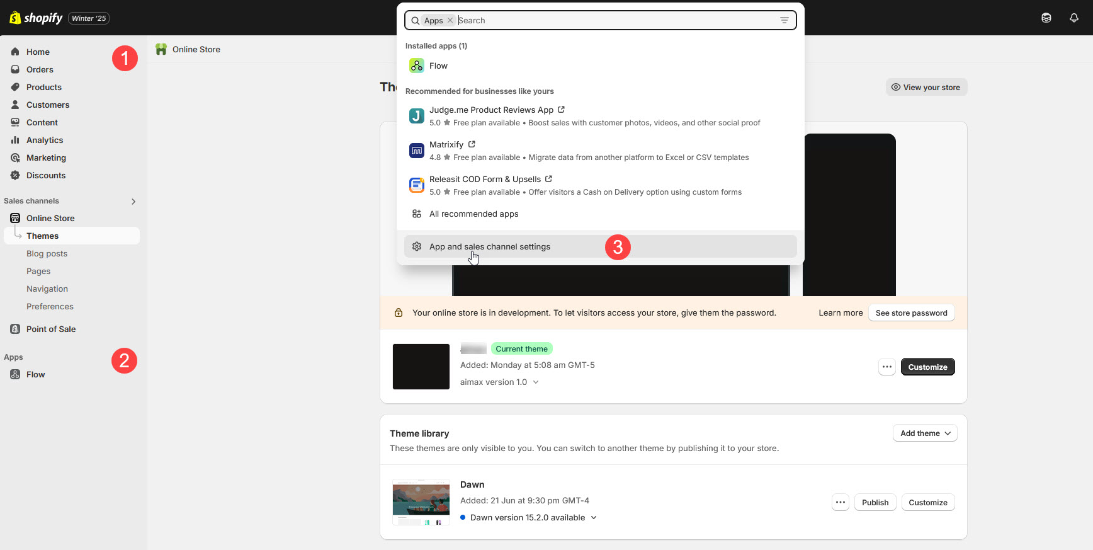
Task: Click the search filter icon
Action: (784, 20)
